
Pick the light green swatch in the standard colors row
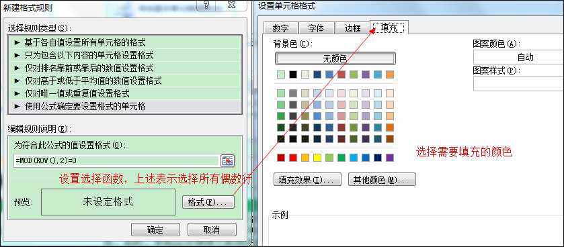click(x=329, y=158)
